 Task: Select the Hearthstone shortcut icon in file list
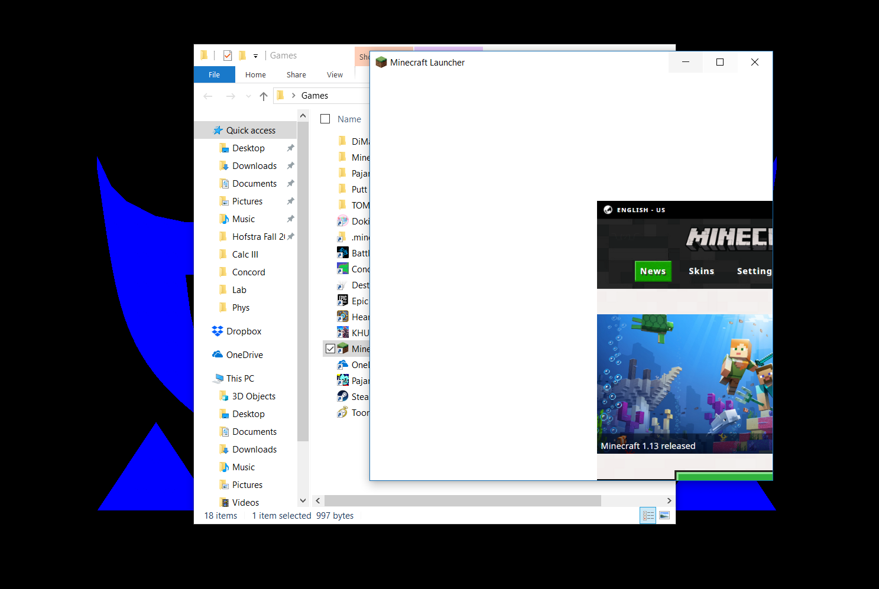pos(343,317)
